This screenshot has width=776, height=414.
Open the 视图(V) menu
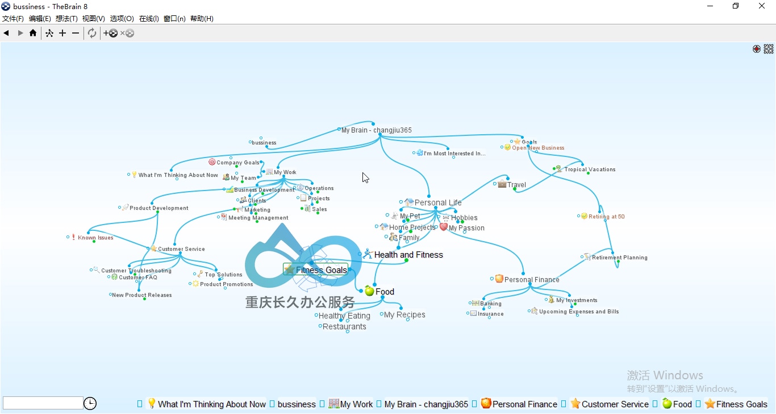94,19
